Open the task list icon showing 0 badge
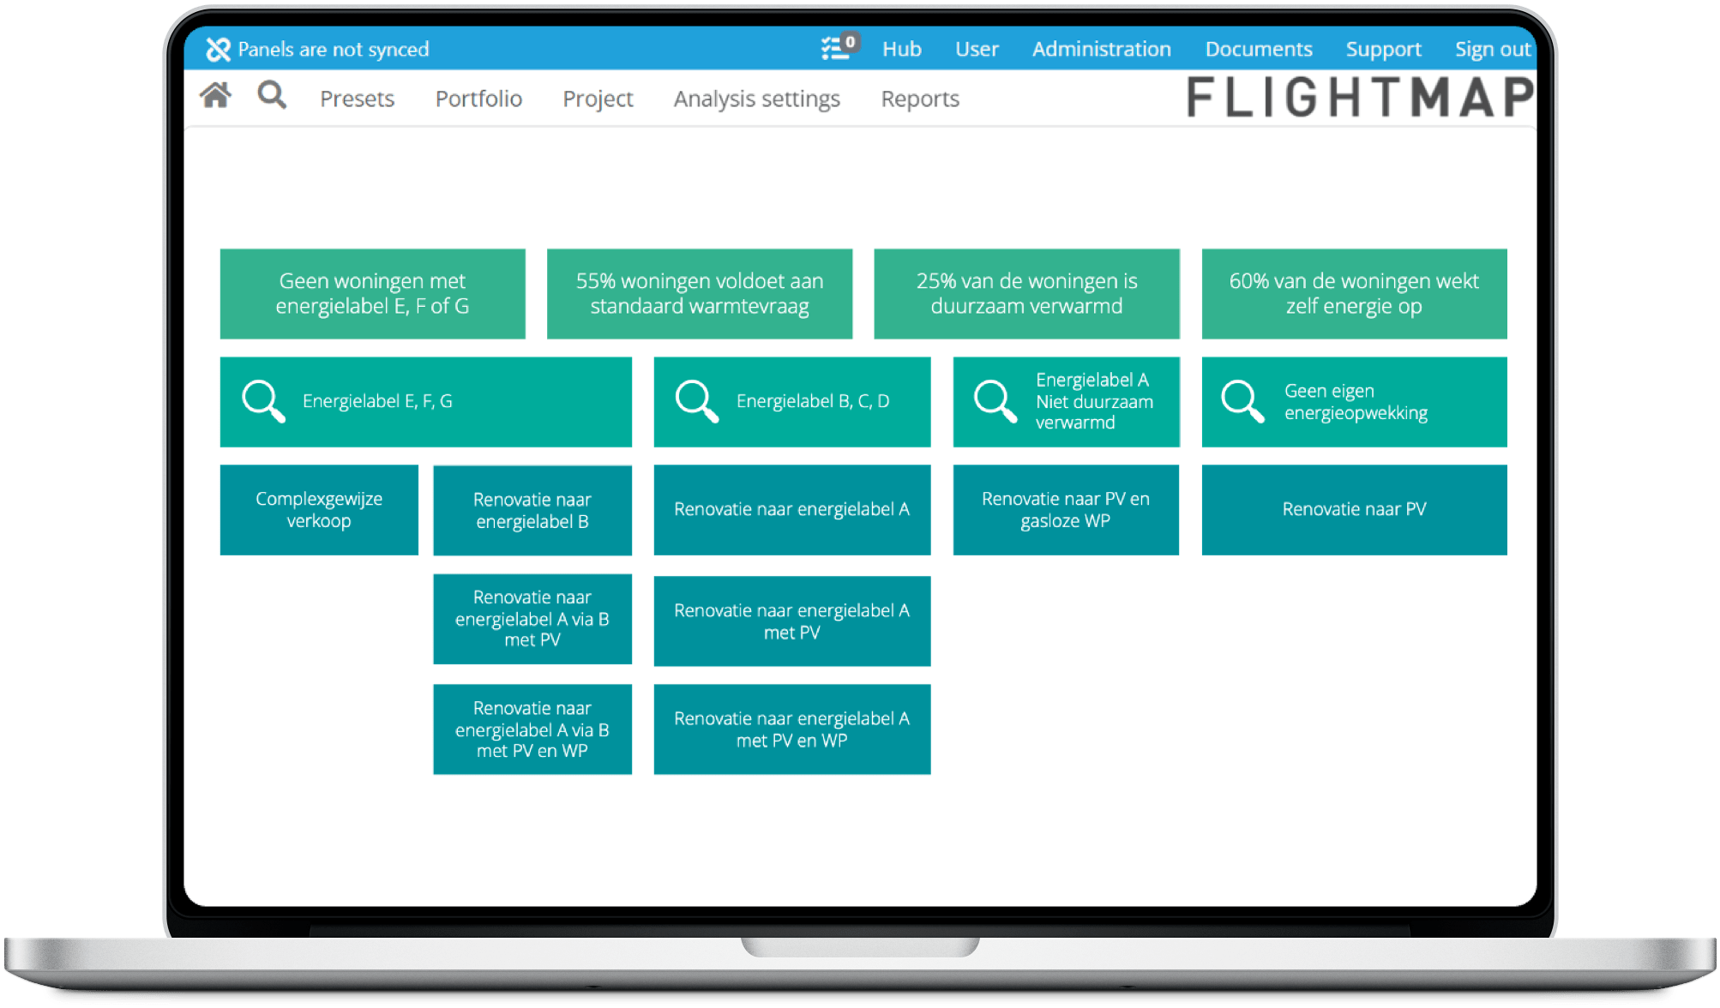 pos(834,49)
